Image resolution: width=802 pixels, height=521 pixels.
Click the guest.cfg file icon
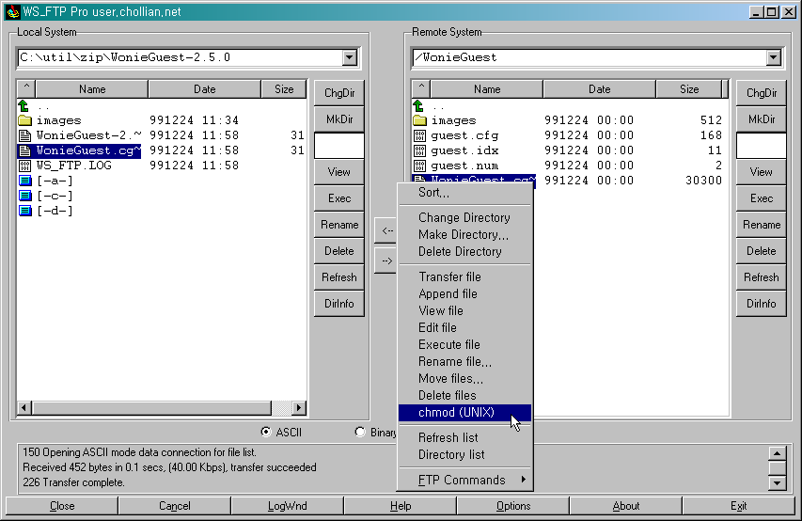(419, 135)
